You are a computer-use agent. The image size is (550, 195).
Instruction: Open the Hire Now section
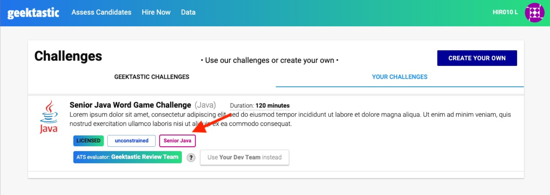(x=156, y=12)
